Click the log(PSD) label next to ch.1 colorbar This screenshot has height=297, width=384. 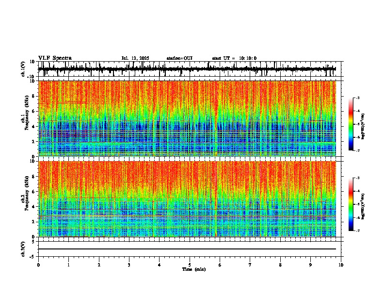coord(363,127)
